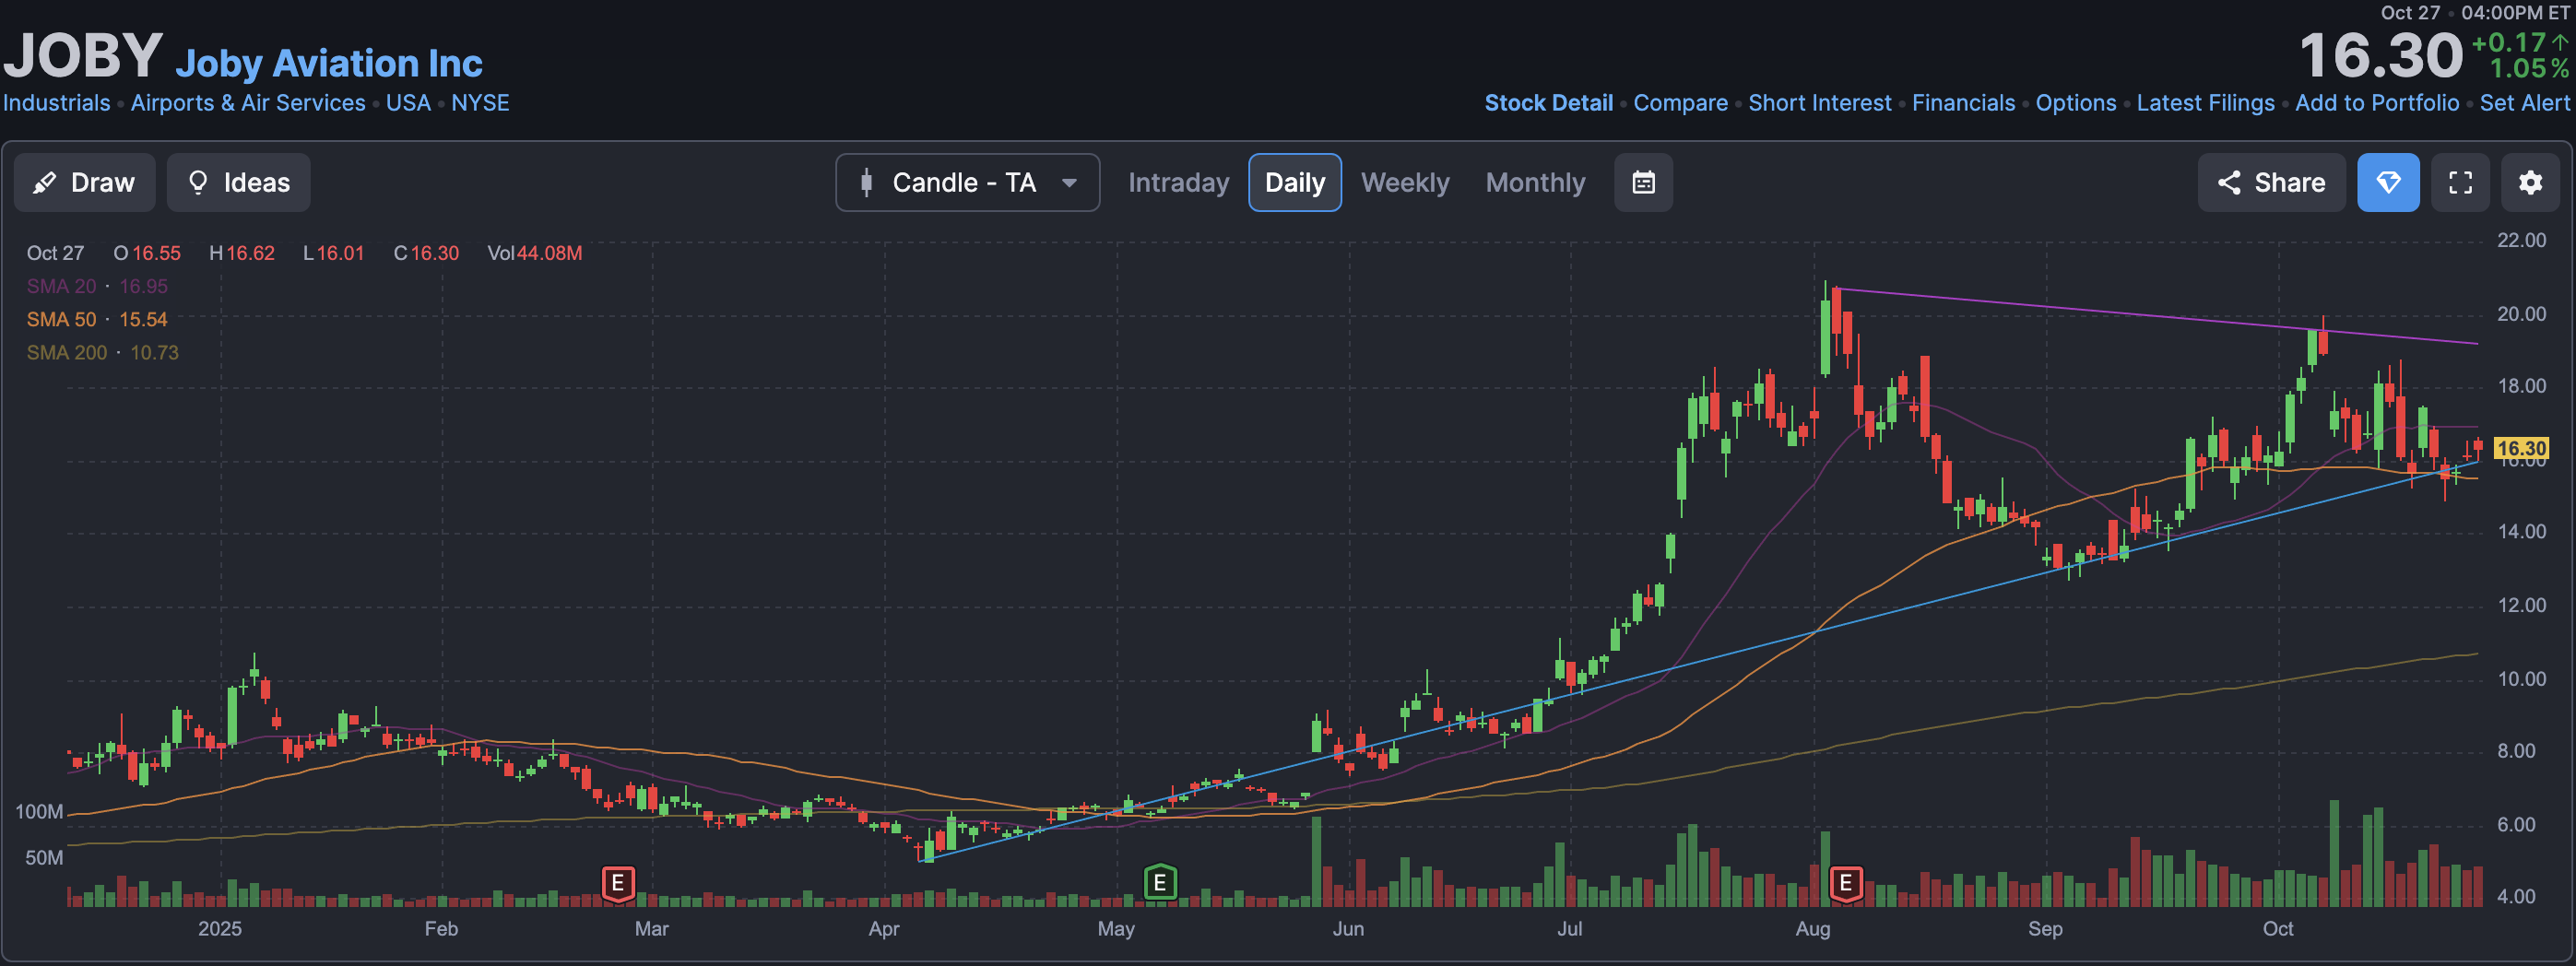Click the large 16.30 last price
Image resolution: width=2576 pixels, height=966 pixels.
pyautogui.click(x=2380, y=55)
